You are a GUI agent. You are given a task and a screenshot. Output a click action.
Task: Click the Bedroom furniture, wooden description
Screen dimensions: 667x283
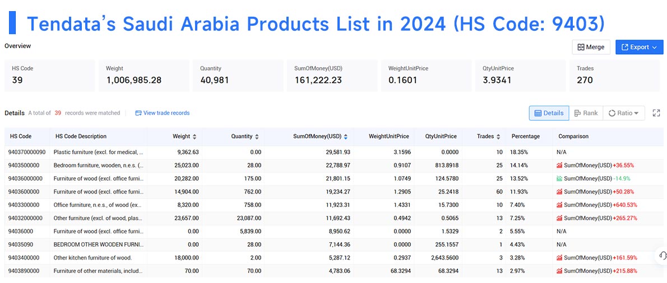(98, 165)
